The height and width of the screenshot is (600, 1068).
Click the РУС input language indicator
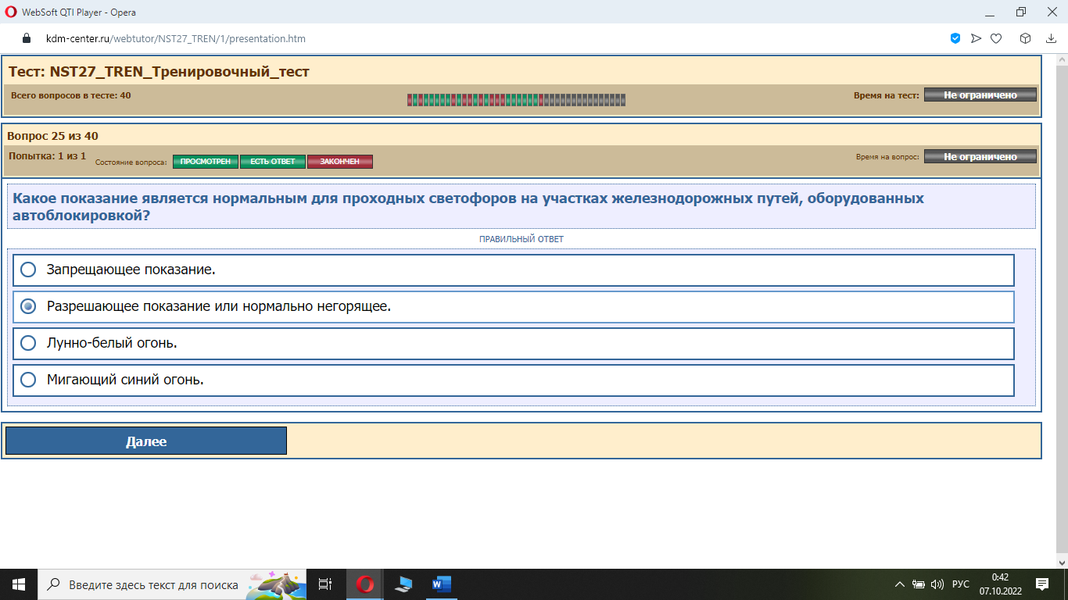pos(961,584)
